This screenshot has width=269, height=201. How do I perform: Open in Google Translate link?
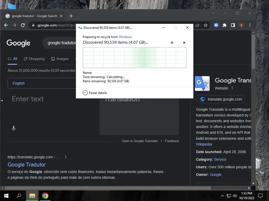tap(140, 141)
